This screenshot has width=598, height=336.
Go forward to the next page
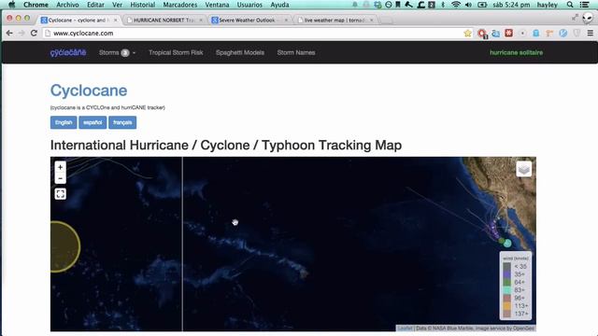click(x=21, y=34)
